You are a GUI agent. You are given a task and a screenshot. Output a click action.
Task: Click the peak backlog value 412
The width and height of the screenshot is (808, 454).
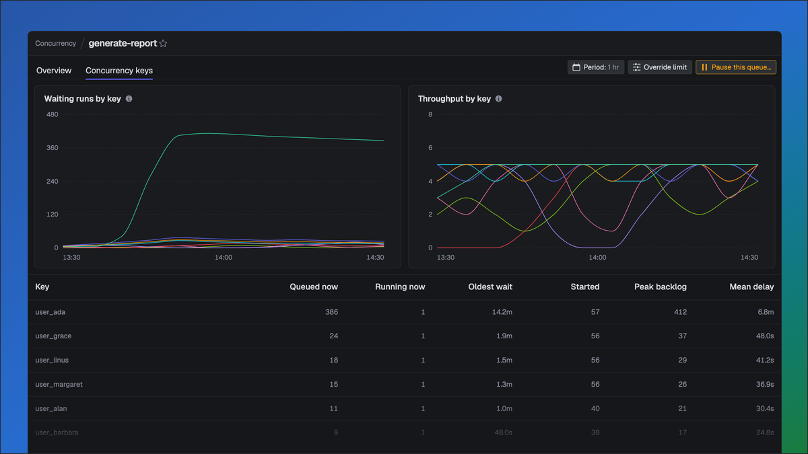coord(680,312)
